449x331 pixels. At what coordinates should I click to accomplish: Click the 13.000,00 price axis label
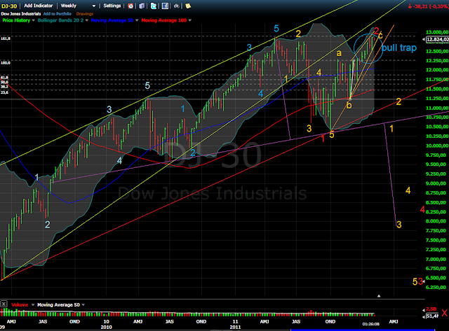click(437, 32)
